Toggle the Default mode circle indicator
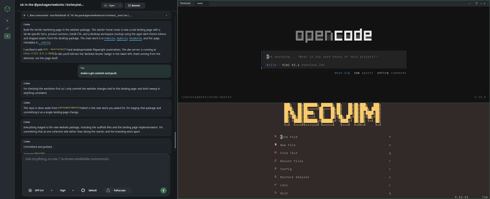490x199 pixels. click(83, 190)
